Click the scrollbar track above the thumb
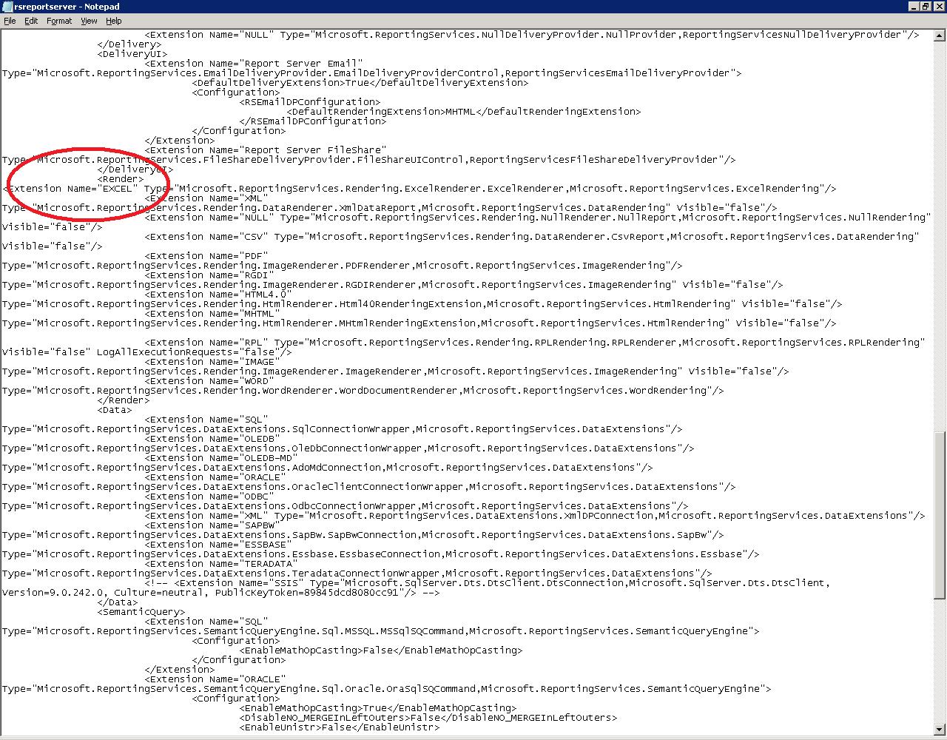The width and height of the screenshot is (947, 740). [x=940, y=222]
